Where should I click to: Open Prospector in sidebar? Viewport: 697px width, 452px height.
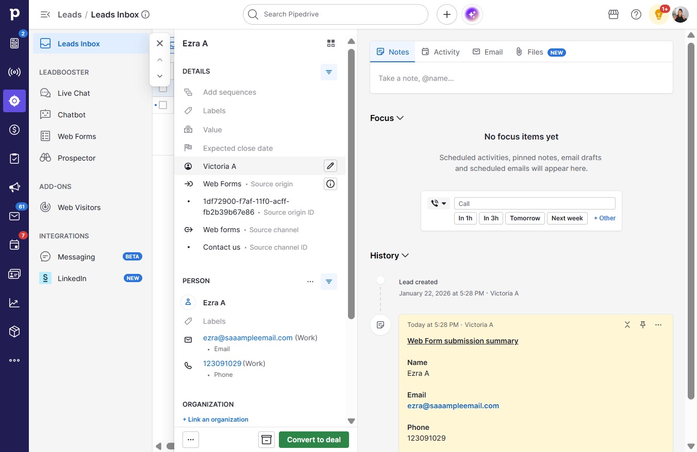tap(91, 158)
